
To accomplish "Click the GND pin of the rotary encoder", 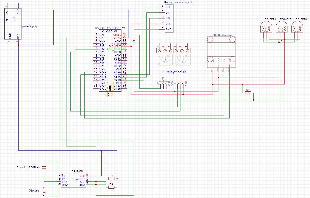I will click(x=168, y=30).
